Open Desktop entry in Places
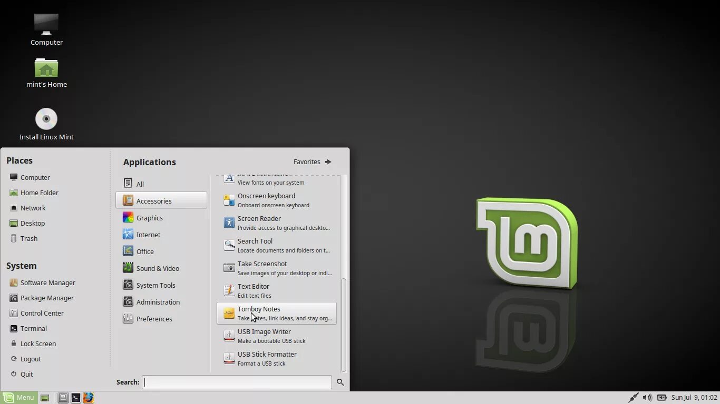 pyautogui.click(x=27, y=223)
